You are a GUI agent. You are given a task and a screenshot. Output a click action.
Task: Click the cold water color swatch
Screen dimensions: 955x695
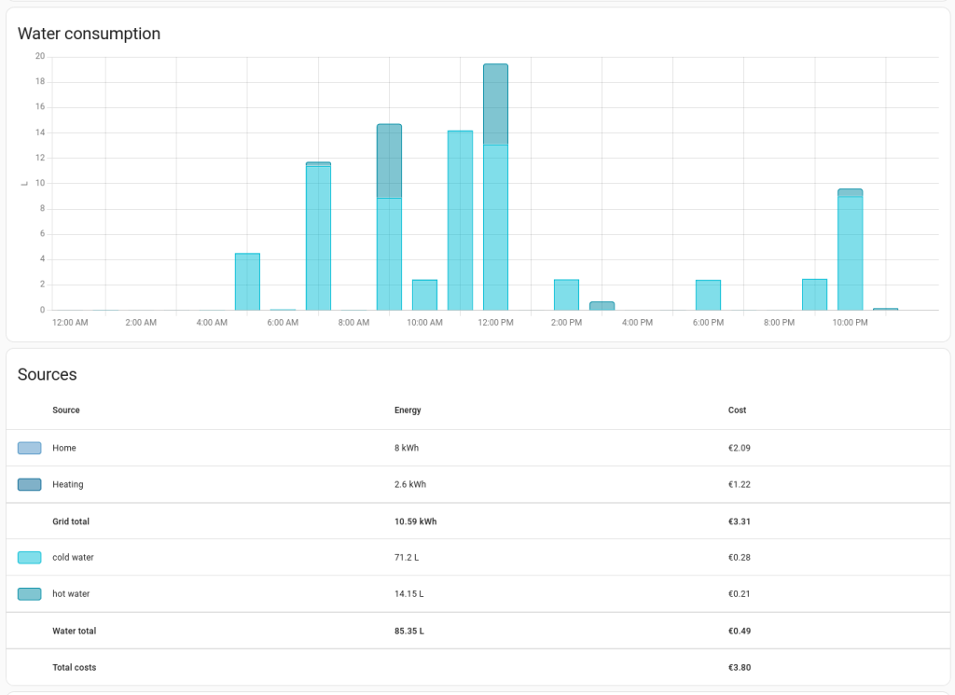click(x=29, y=557)
